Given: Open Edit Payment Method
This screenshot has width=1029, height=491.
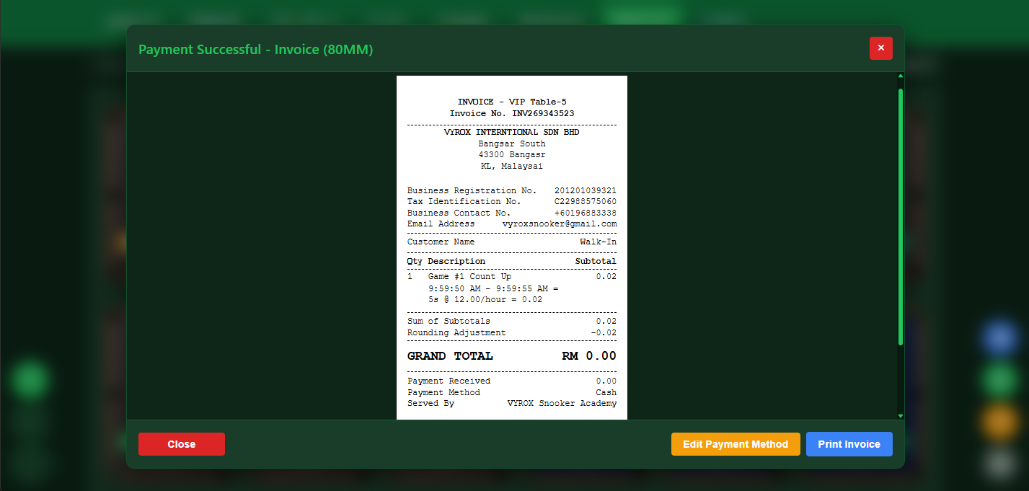Looking at the screenshot, I should (735, 444).
